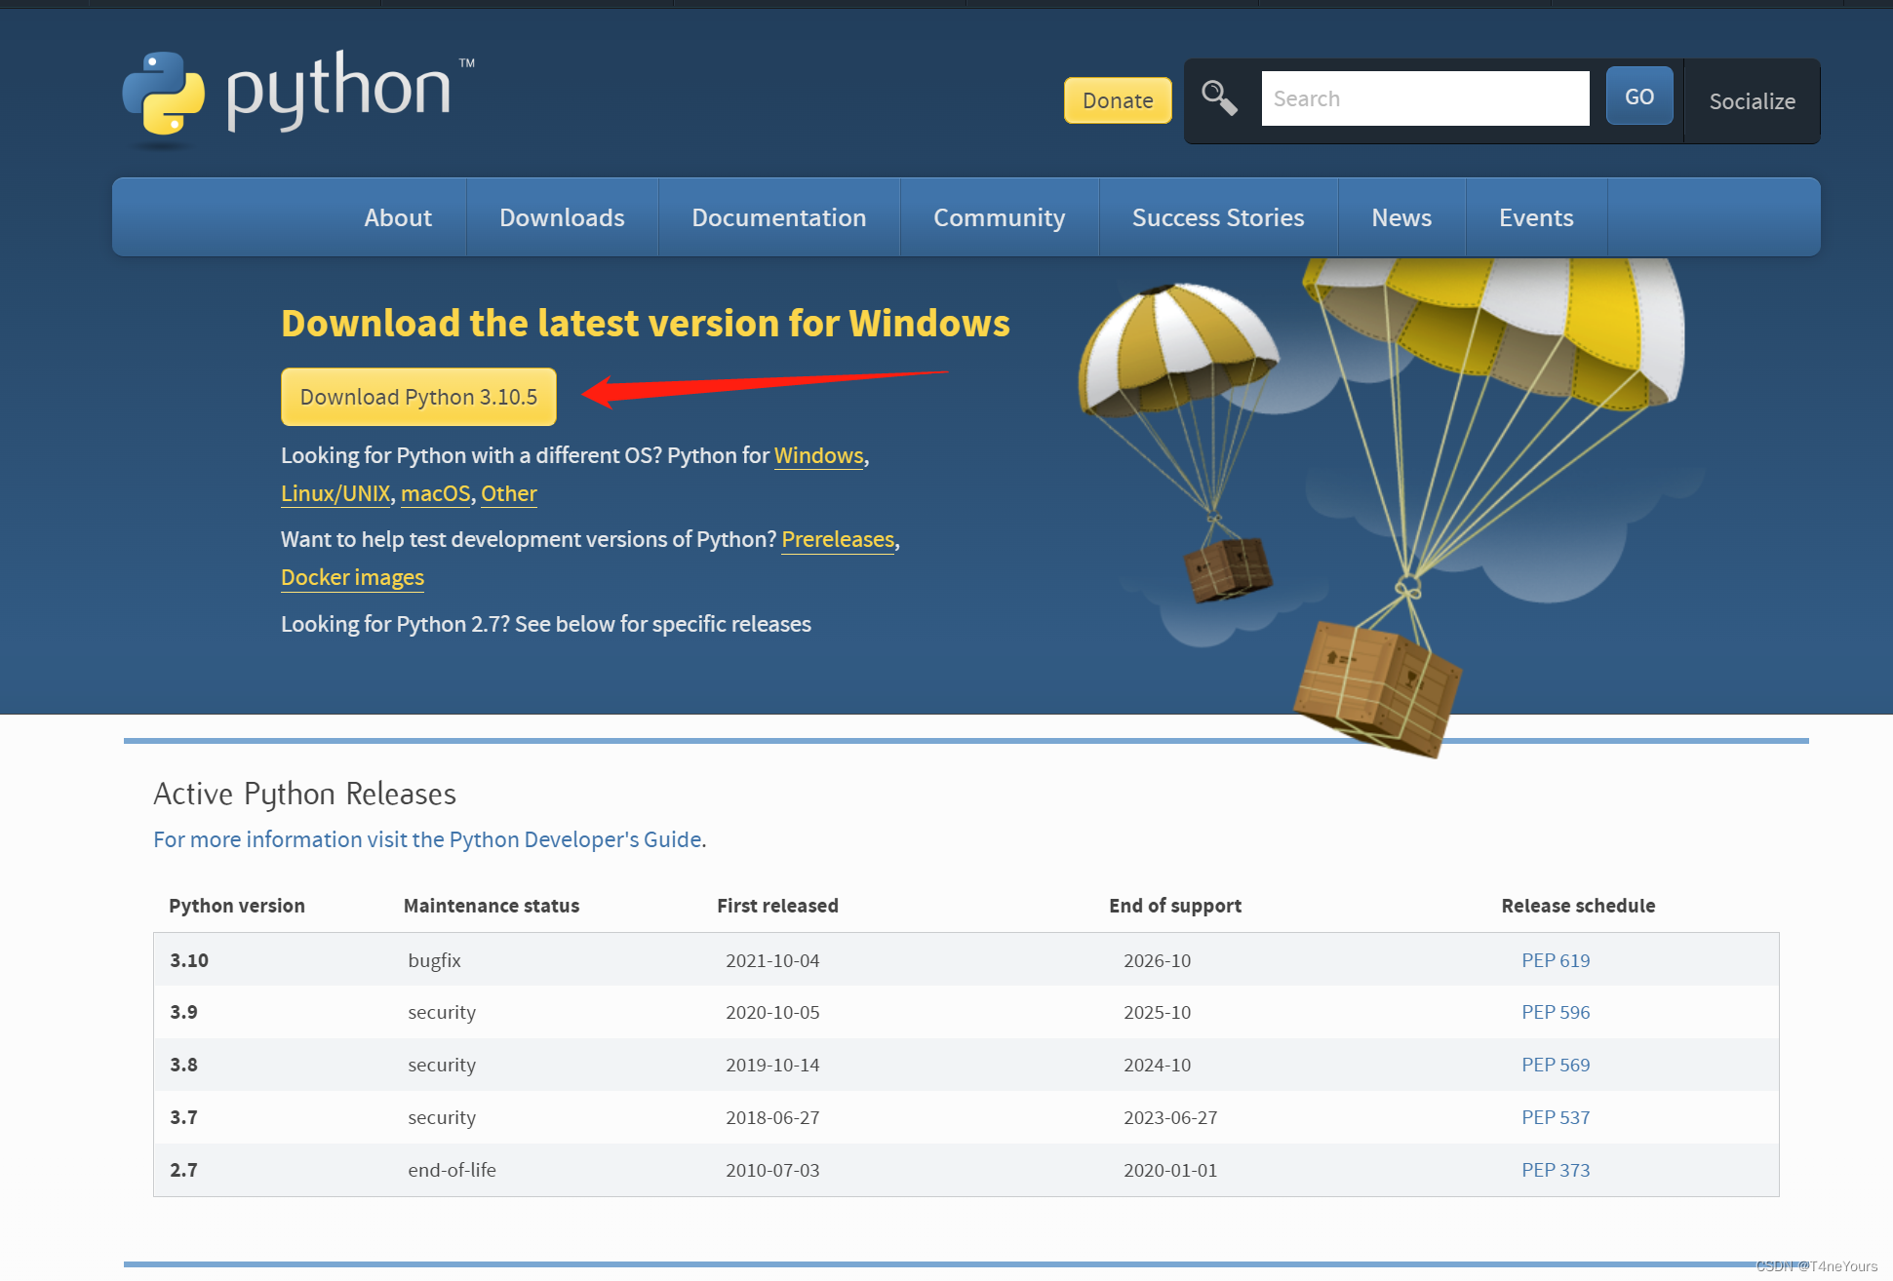Open the Events menu
Screen dimensions: 1893x1281
click(x=1536, y=217)
